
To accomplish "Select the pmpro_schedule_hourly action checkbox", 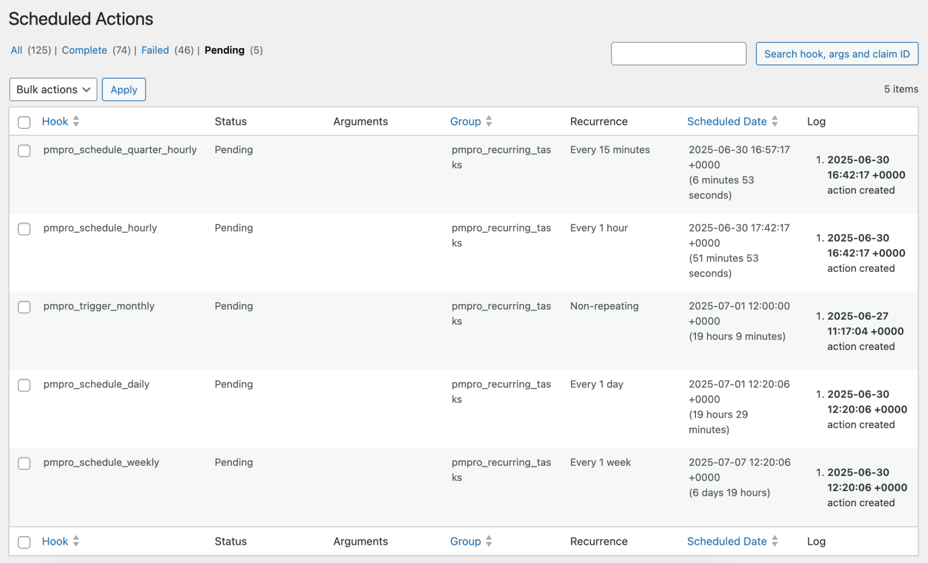I will [24, 229].
